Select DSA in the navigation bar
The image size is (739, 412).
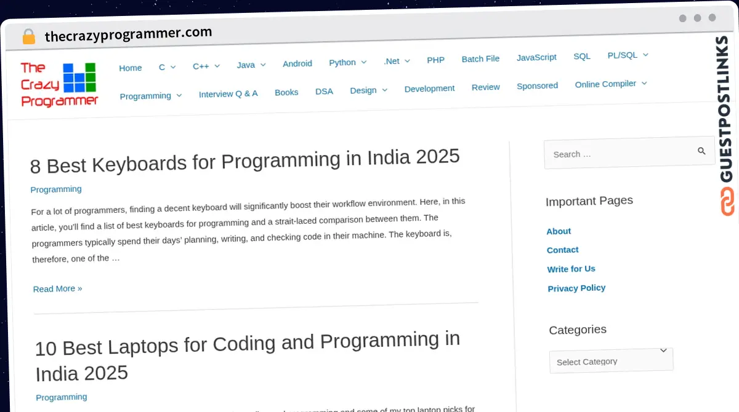324,91
